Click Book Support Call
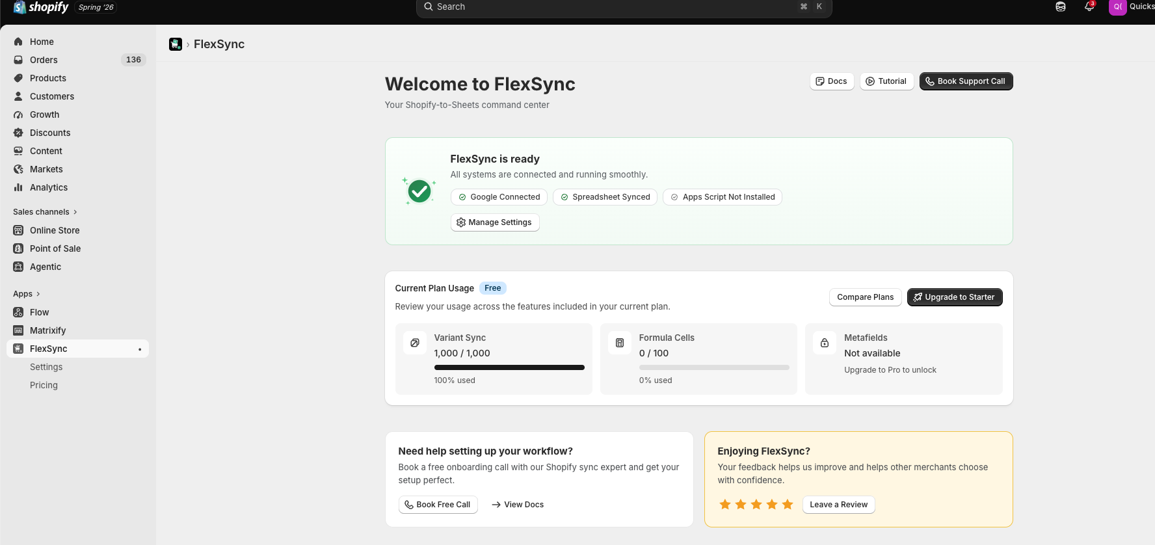 coord(966,81)
